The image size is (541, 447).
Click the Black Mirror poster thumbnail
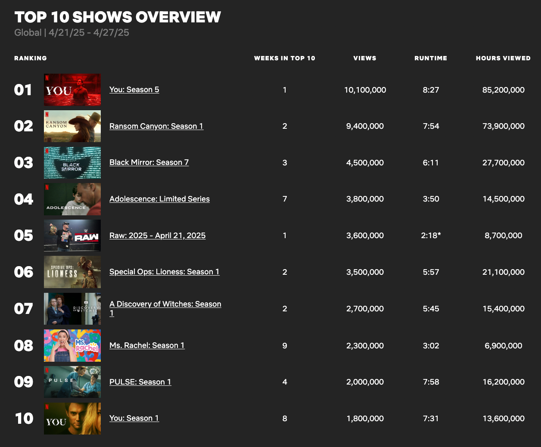pos(72,163)
